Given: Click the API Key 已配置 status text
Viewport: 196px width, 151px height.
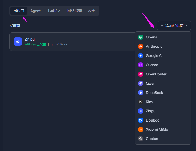Looking at the screenshot, I should pyautogui.click(x=35, y=44).
